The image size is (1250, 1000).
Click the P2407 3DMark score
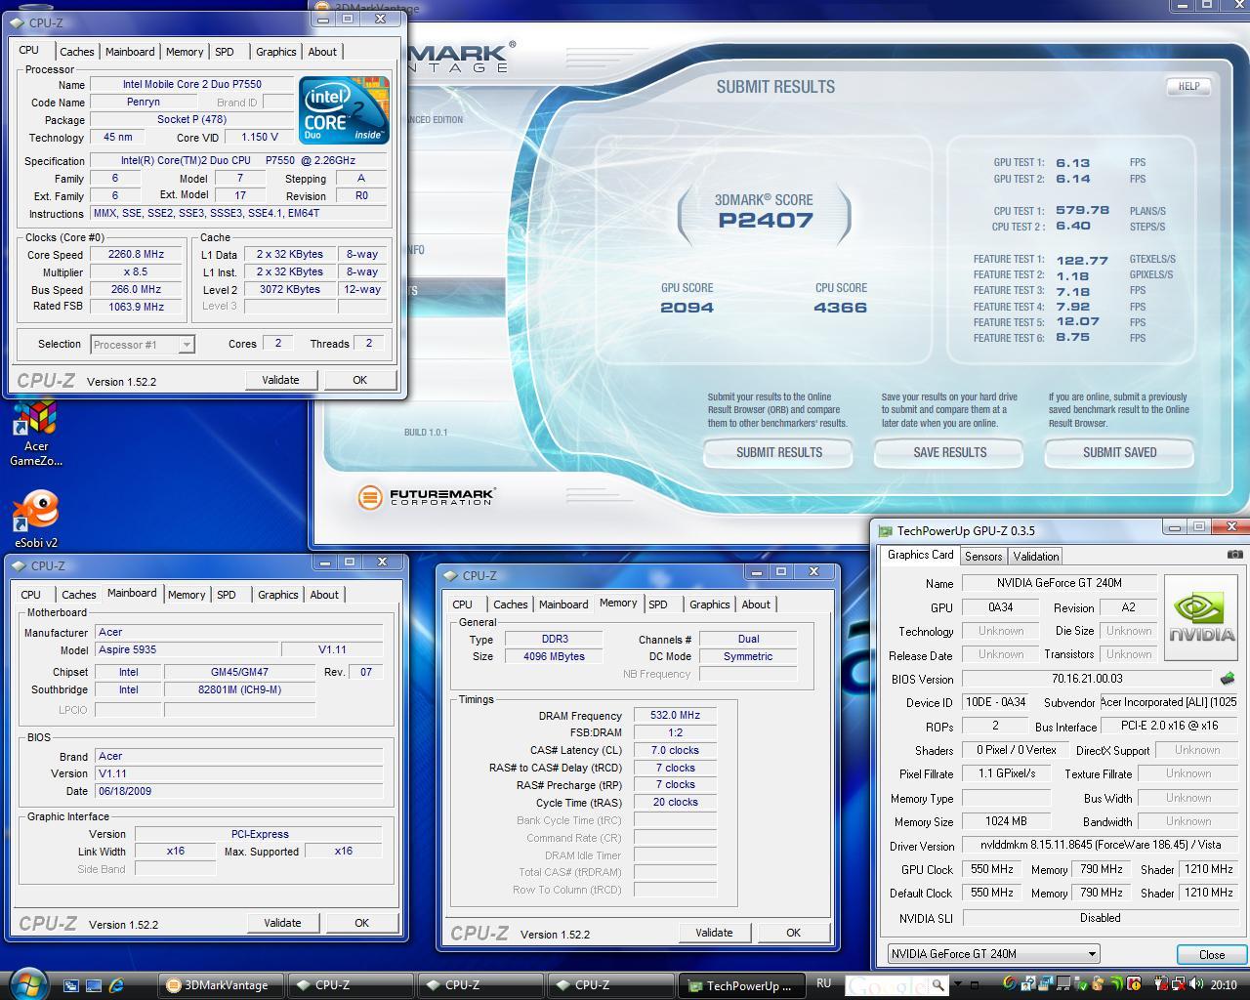(x=766, y=221)
